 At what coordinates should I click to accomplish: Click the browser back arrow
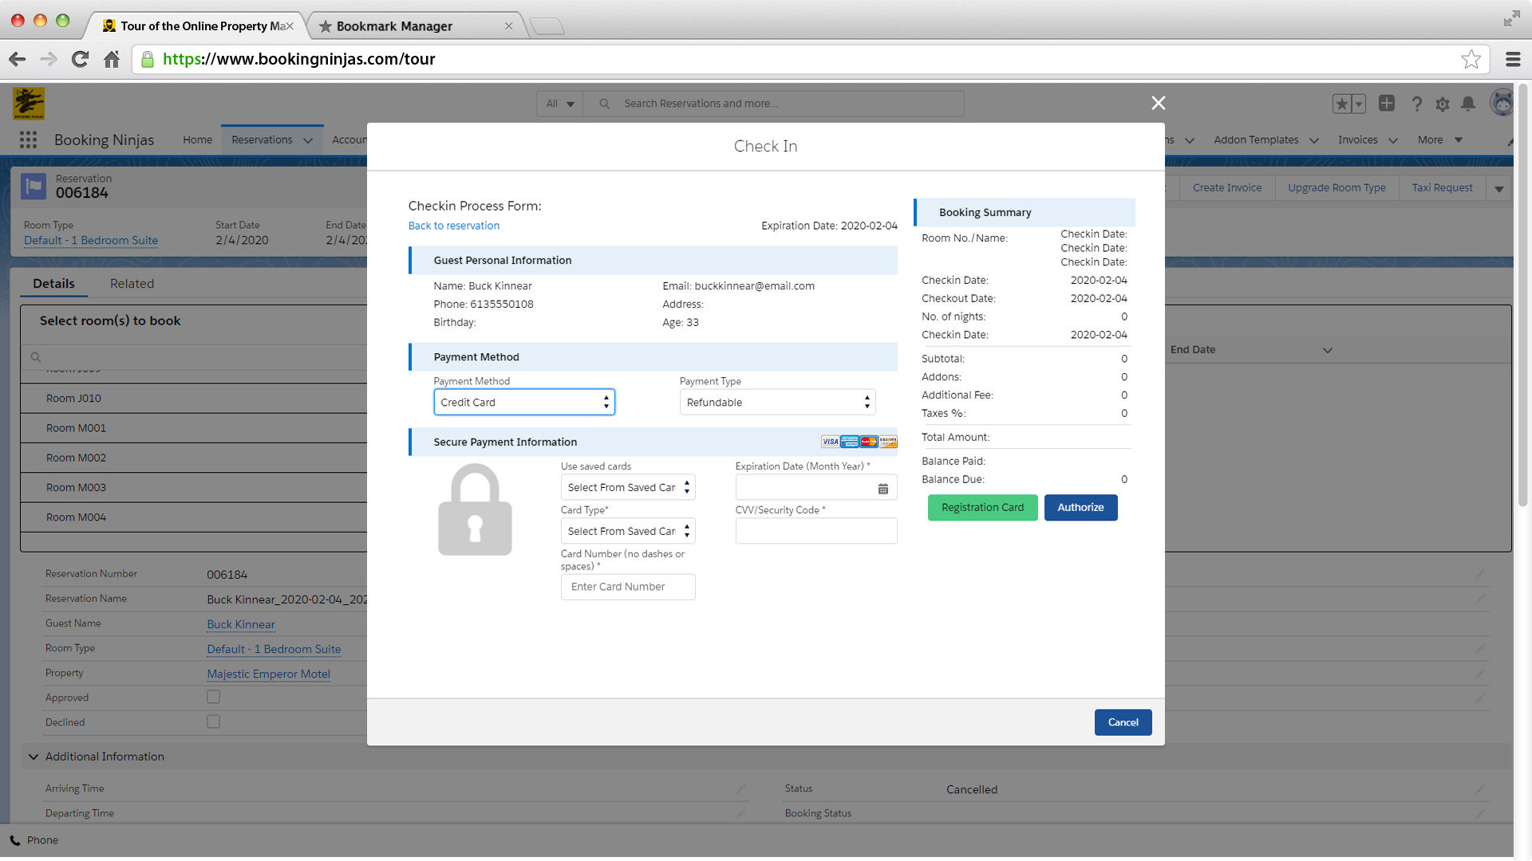(18, 59)
